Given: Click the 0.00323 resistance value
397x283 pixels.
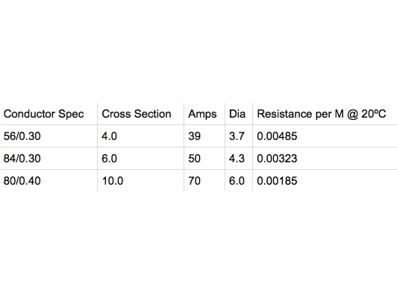Looking at the screenshot, I should pyautogui.click(x=277, y=159).
